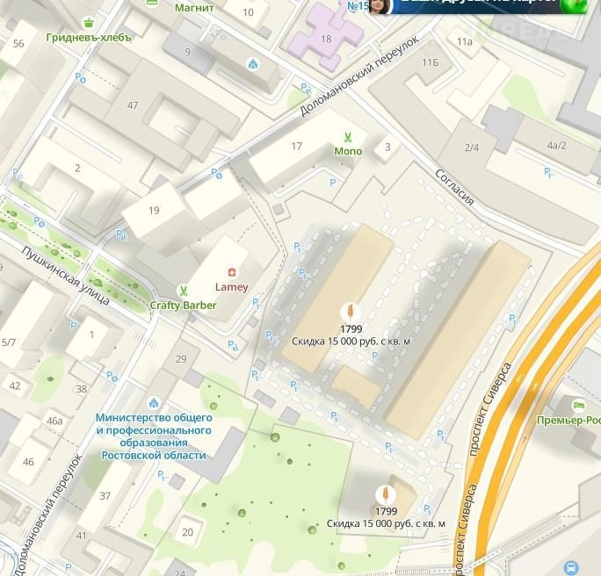Image resolution: width=601 pixels, height=576 pixels.
Task: Click the friends-on-map banner at top
Action: [479, 5]
